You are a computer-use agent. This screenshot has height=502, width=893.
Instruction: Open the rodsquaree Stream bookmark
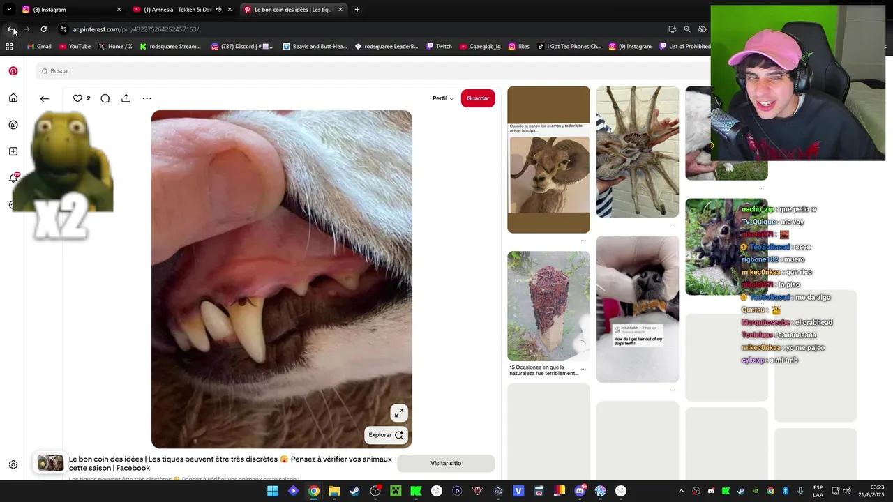pyautogui.click(x=170, y=47)
